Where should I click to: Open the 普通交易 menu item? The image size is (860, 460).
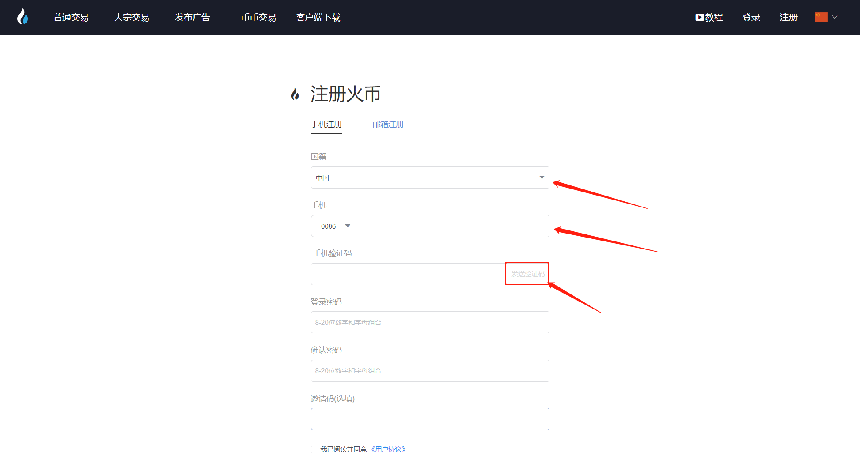pos(71,17)
